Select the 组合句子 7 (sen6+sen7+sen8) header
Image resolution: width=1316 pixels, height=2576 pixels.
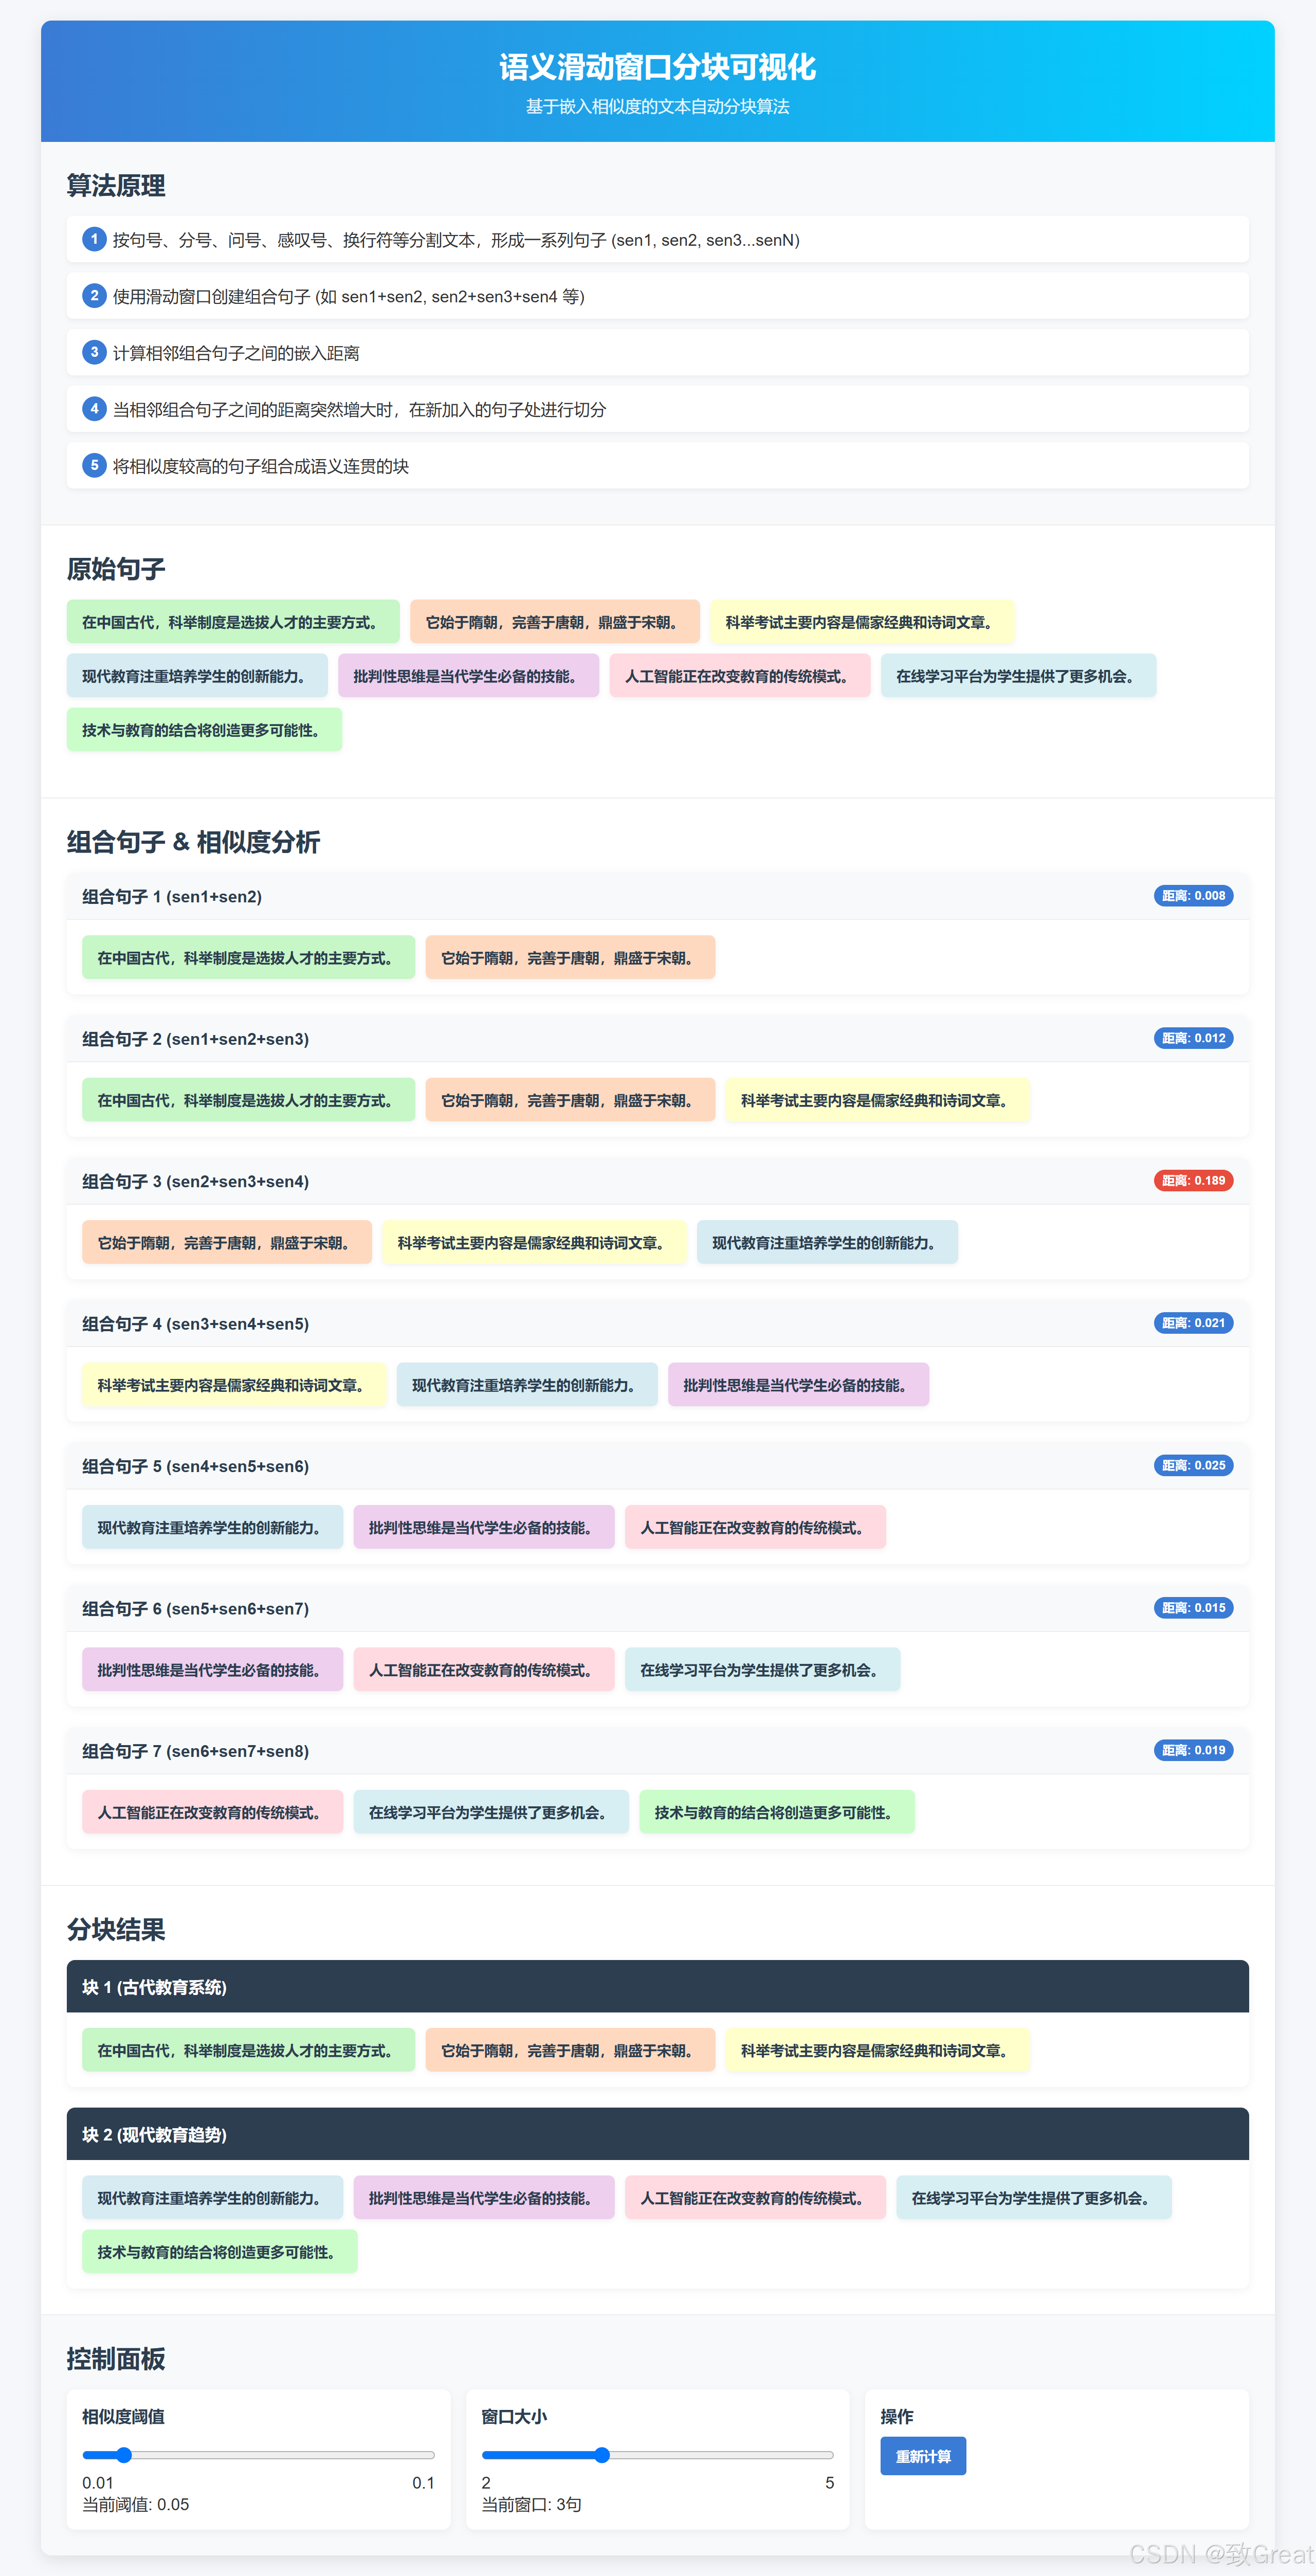coord(195,1752)
